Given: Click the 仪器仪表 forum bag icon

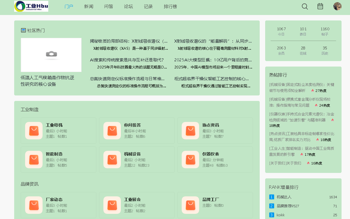Looking at the screenshot, I should pyautogui.click(x=190, y=160).
